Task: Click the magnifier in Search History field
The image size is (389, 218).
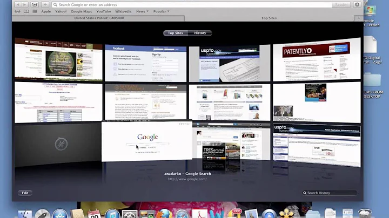Action: 305,193
